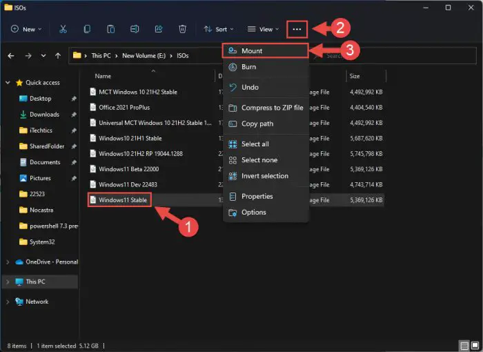Click the Paste clipboard icon
This screenshot has height=352, width=483.
click(x=111, y=29)
